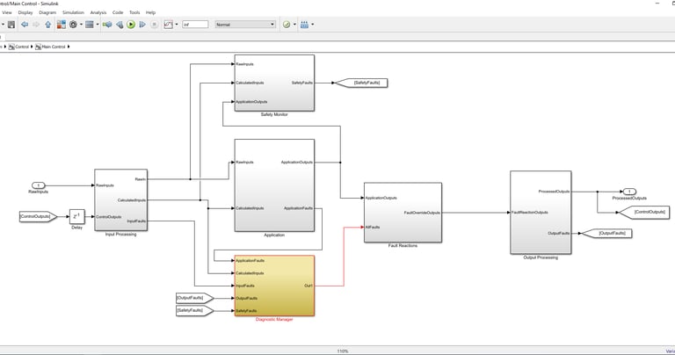Expand the Model Configuration gear dropdown arrow
Viewport: 675px width, 355px height.
click(81, 25)
